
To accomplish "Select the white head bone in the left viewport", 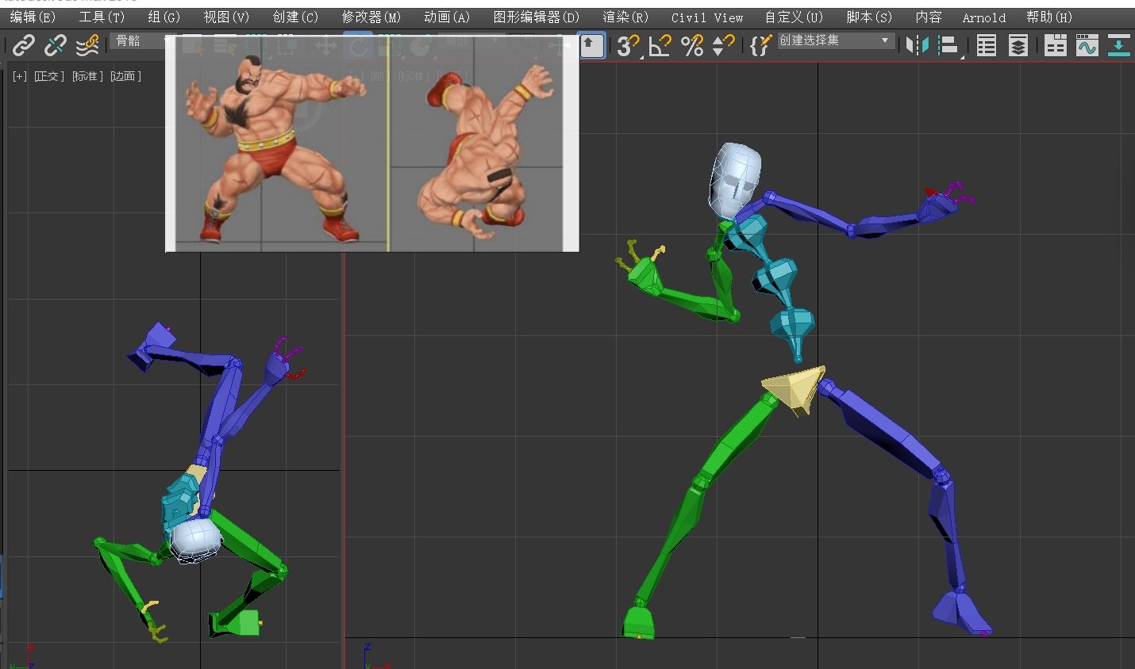I will pyautogui.click(x=196, y=541).
